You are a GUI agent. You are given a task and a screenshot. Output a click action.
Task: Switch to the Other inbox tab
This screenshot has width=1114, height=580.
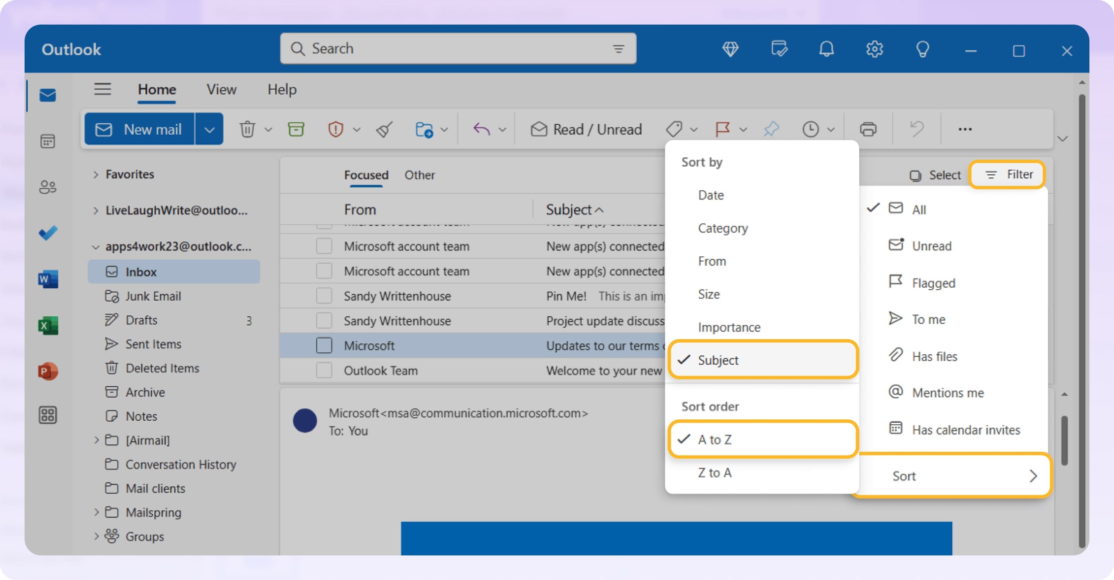click(419, 175)
